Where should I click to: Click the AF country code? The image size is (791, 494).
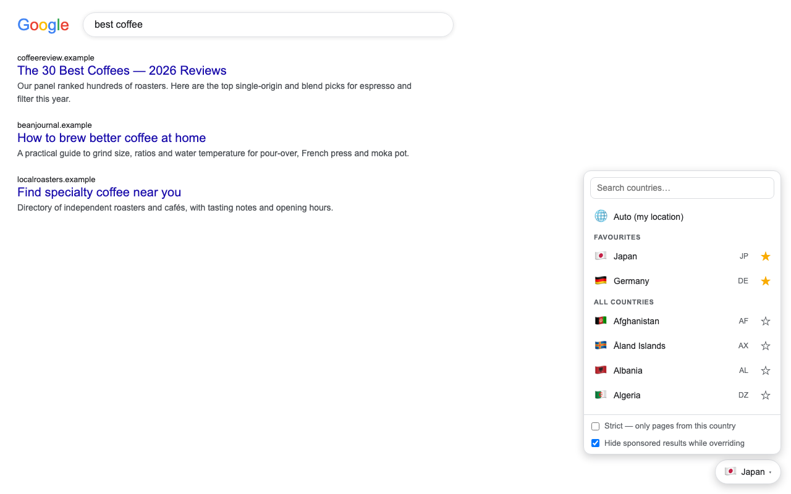743,321
